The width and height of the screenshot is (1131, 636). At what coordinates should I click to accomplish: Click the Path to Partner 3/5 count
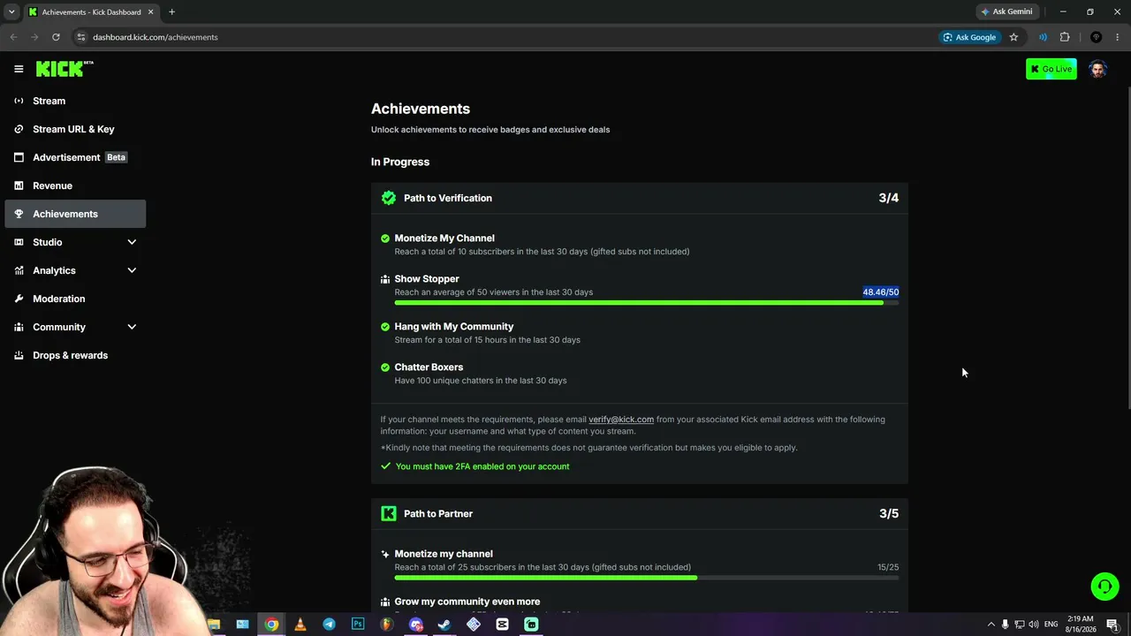tap(889, 513)
